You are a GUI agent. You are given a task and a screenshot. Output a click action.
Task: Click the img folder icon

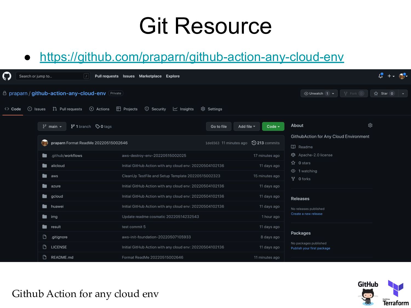point(45,217)
